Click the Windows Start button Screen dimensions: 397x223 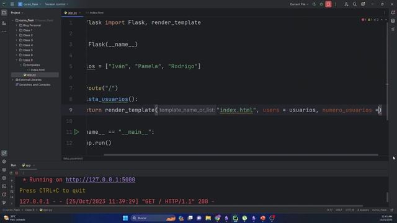click(125, 218)
